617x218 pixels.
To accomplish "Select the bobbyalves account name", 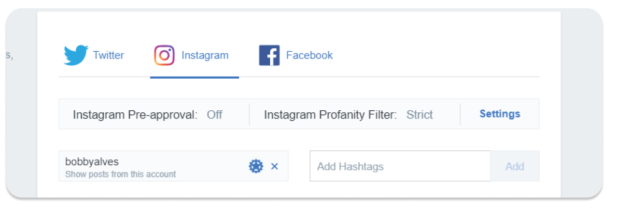I will click(92, 162).
